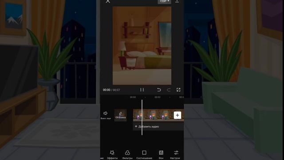Open the Соотношение aspect ratio tool
284x160 pixels.
point(144,155)
